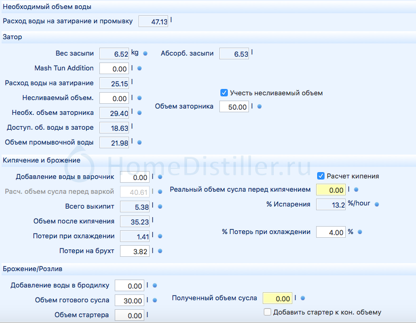Click blue dot next to Полученный объем сусла
This screenshot has width=416, height=323.
(x=303, y=298)
